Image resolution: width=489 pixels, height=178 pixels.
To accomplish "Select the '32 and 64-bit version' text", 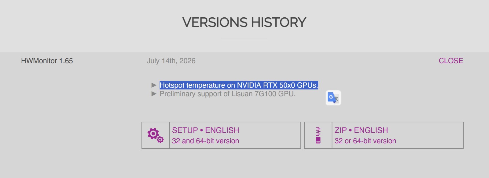I will coord(205,141).
